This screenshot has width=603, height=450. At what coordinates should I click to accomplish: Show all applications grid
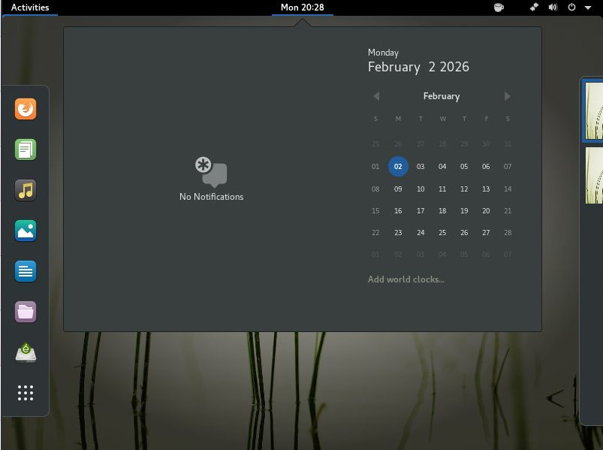26,393
